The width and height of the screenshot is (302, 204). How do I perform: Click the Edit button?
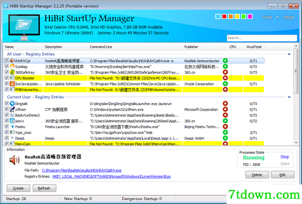pyautogui.click(x=282, y=175)
